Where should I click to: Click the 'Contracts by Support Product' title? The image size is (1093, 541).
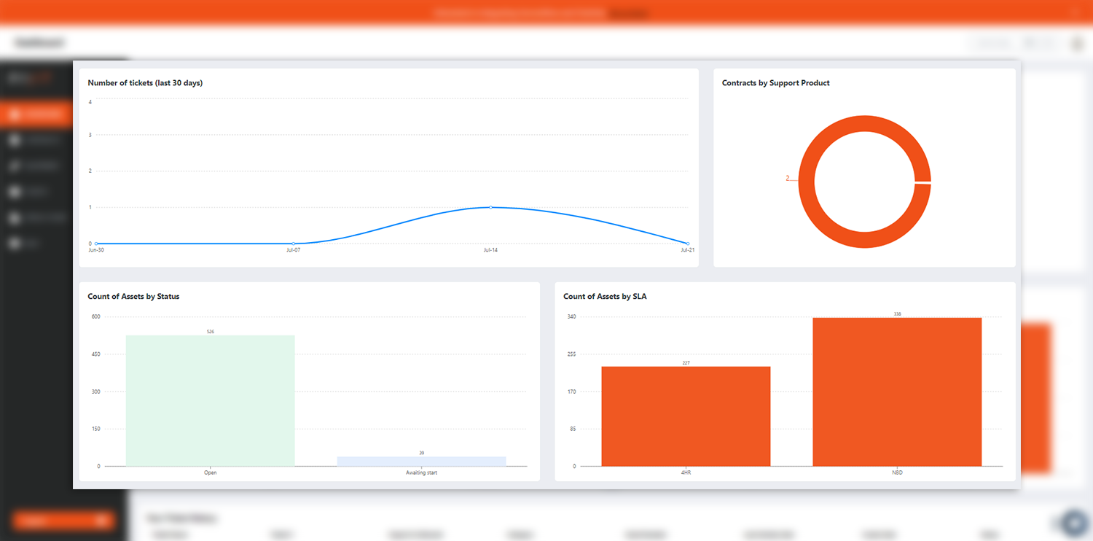tap(776, 83)
